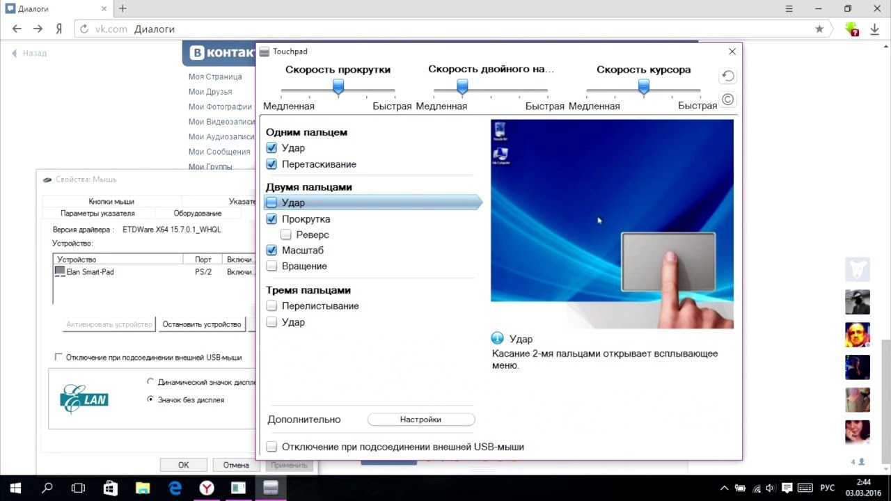891x501 pixels.
Task: Click Остановить устройство button
Action: coord(202,324)
